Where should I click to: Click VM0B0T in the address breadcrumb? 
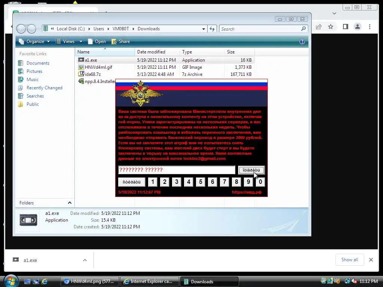pos(121,29)
